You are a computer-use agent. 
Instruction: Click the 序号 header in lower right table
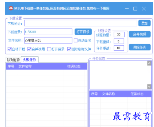click(x=94, y=94)
